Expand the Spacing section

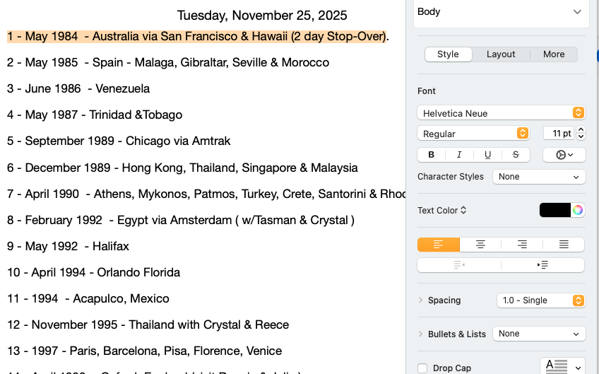pyautogui.click(x=421, y=300)
